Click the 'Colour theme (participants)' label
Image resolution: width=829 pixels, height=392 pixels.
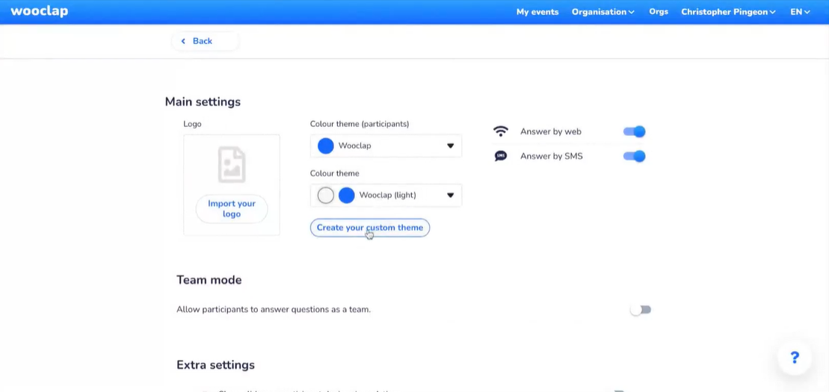click(x=360, y=124)
